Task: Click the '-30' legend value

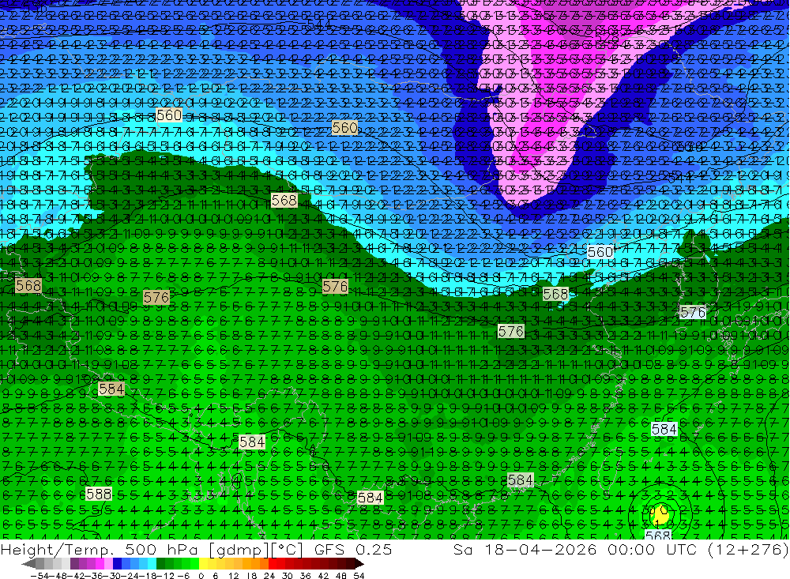Action: [112, 576]
